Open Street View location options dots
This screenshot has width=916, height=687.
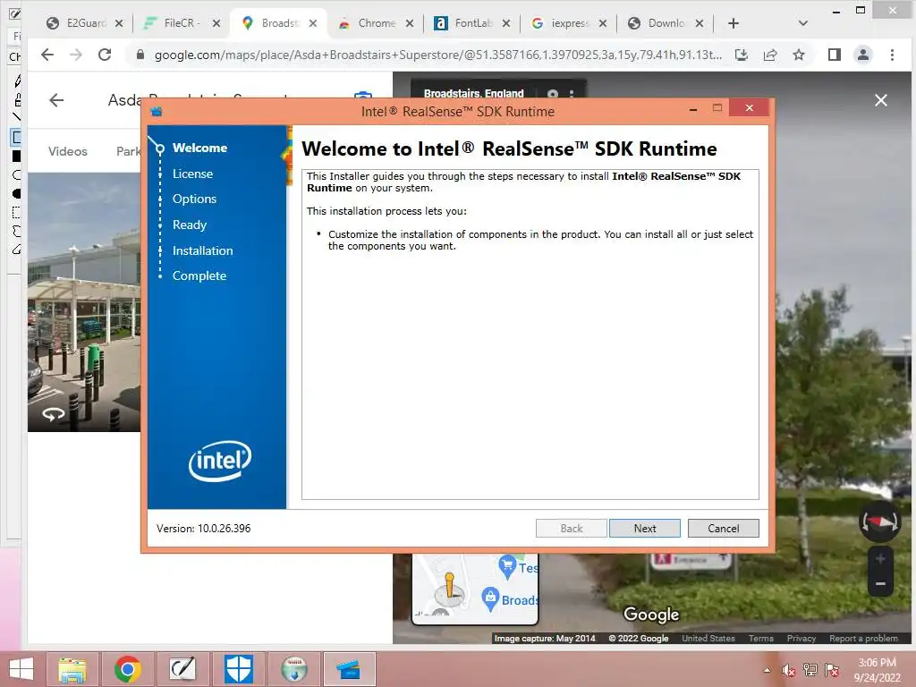(x=572, y=94)
